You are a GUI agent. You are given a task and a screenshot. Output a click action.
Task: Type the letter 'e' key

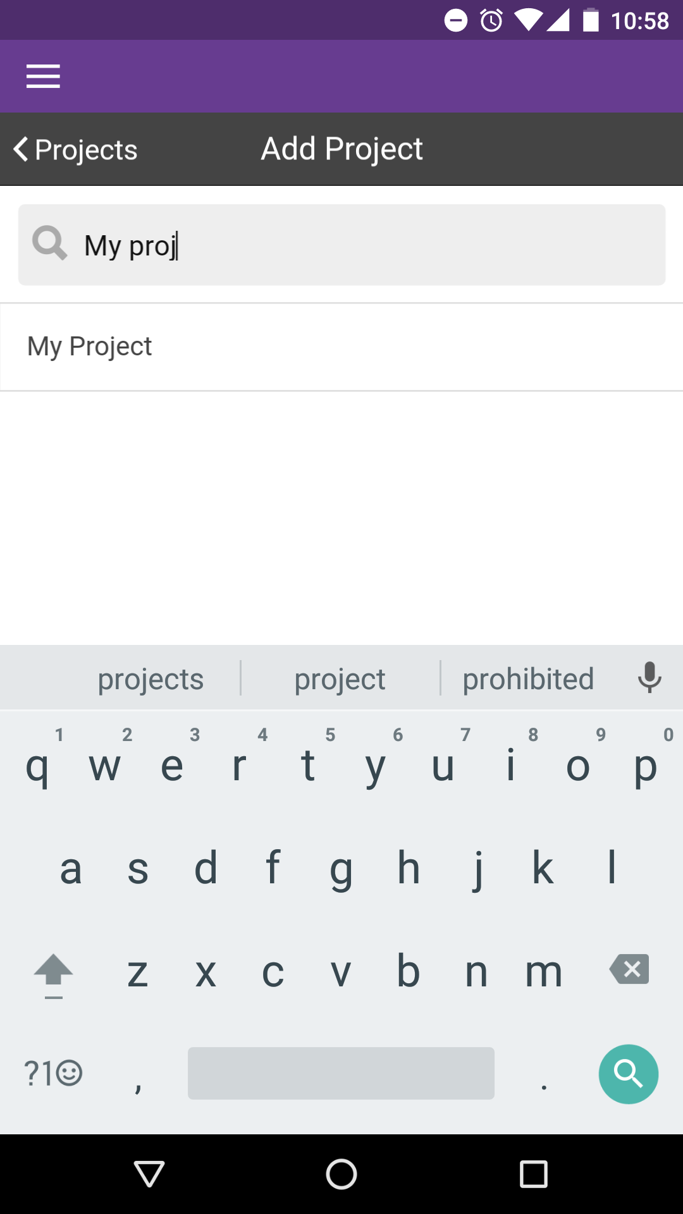[x=172, y=766]
